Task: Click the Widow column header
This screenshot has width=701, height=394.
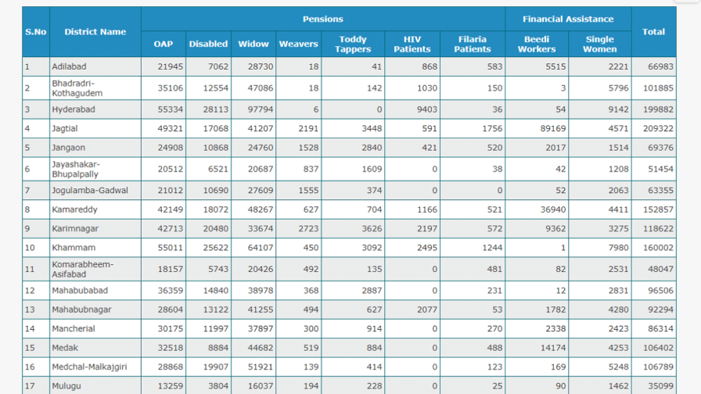Action: pos(253,45)
